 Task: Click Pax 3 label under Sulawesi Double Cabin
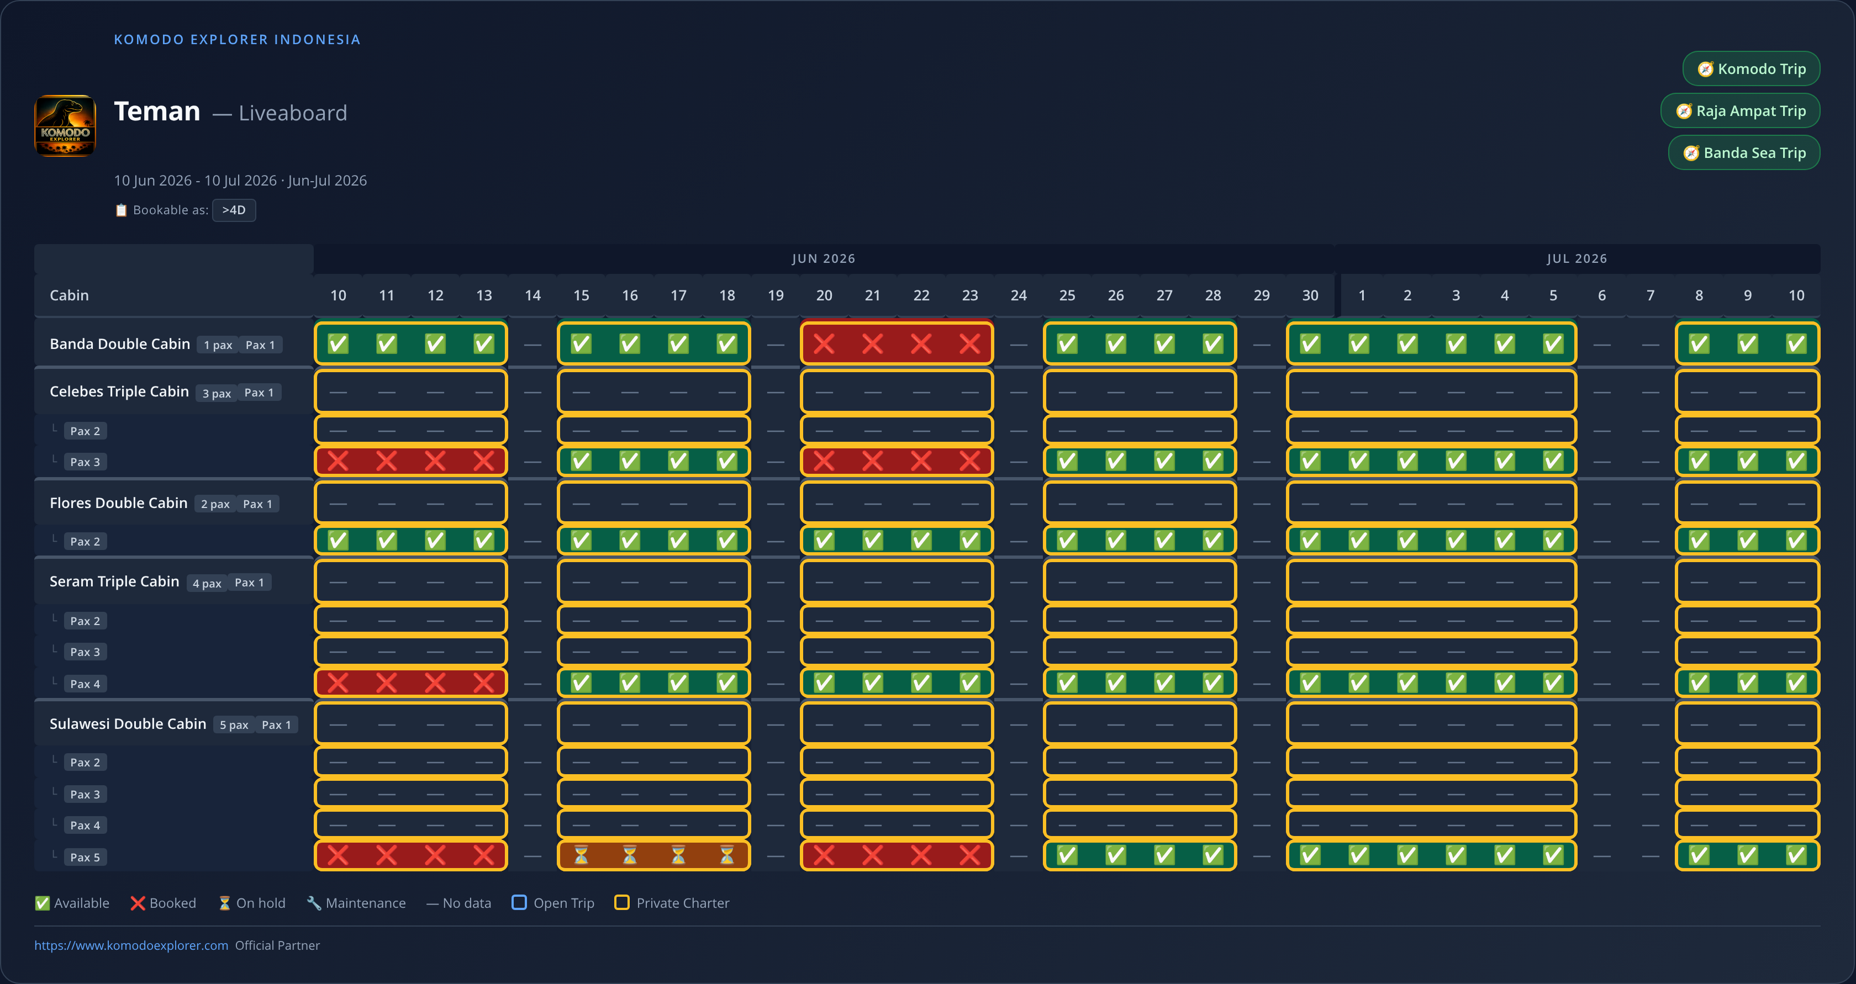(x=85, y=795)
